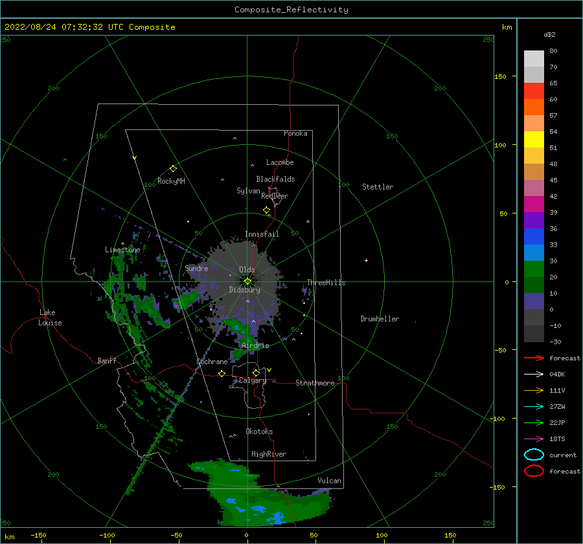Viewport: 583px width, 544px height.
Task: Click the magenta 18TS arrow icon
Action: [x=534, y=439]
